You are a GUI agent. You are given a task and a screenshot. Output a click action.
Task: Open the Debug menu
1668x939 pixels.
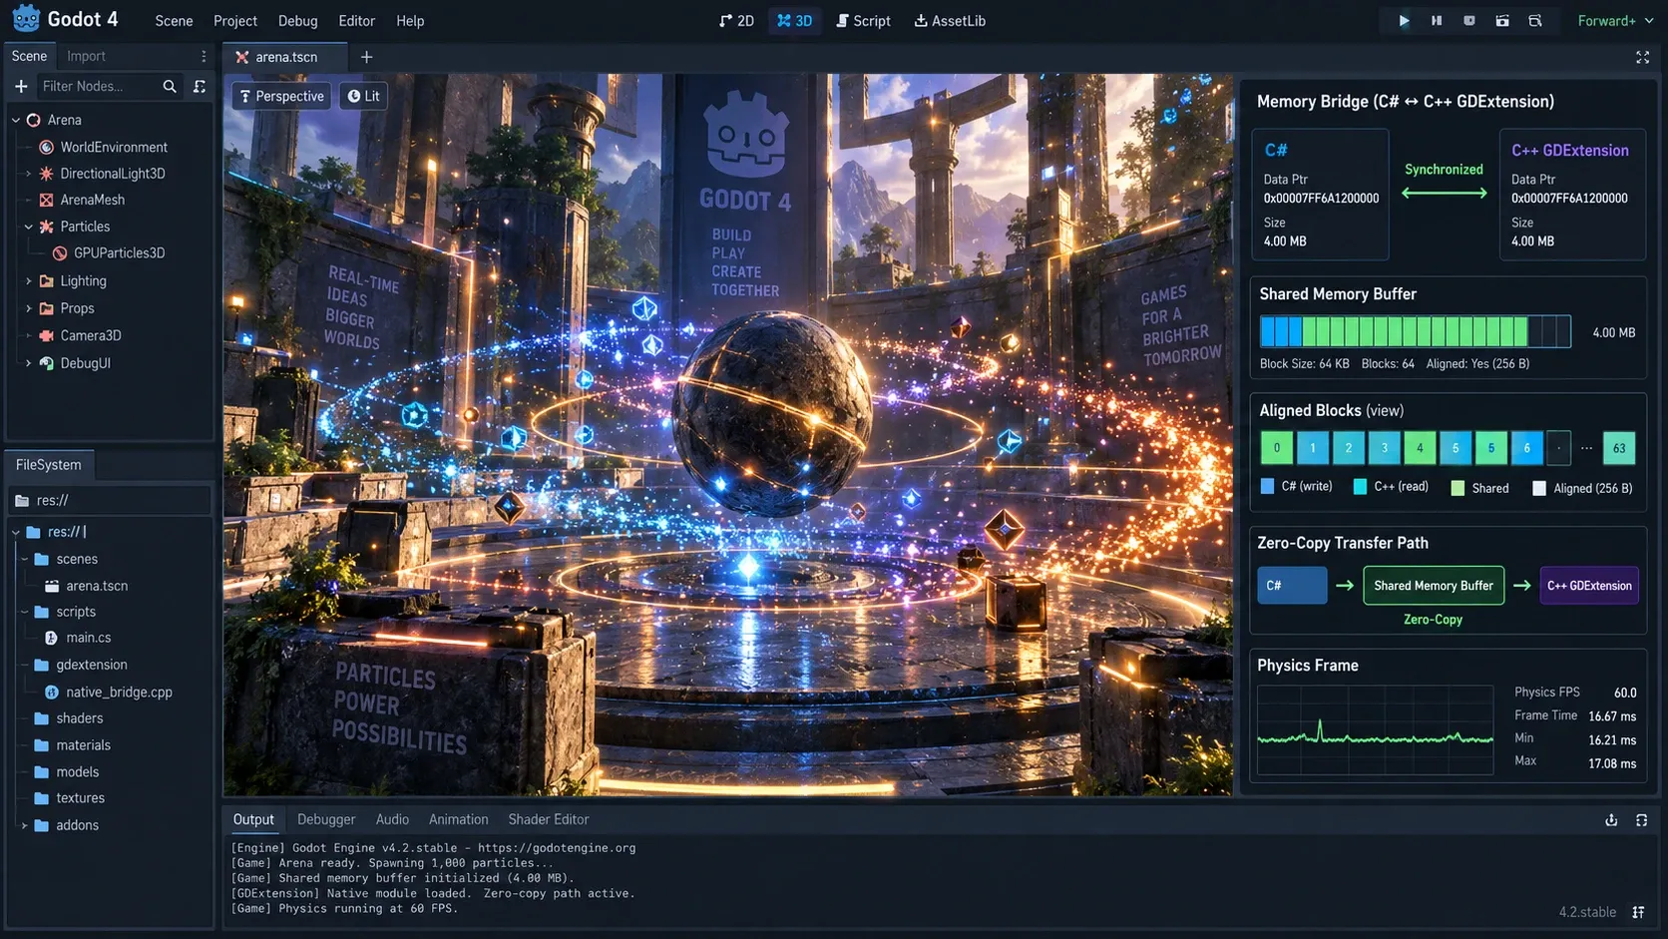point(297,20)
